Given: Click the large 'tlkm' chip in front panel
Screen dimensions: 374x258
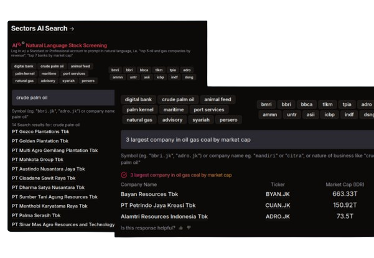Looking at the screenshot, I should coord(327,104).
